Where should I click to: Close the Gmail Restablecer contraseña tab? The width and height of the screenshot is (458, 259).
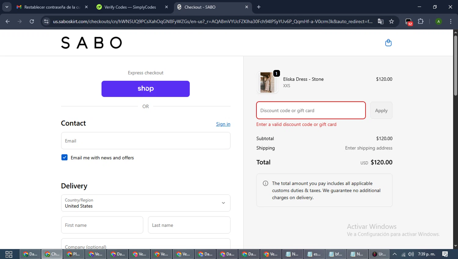pyautogui.click(x=86, y=7)
